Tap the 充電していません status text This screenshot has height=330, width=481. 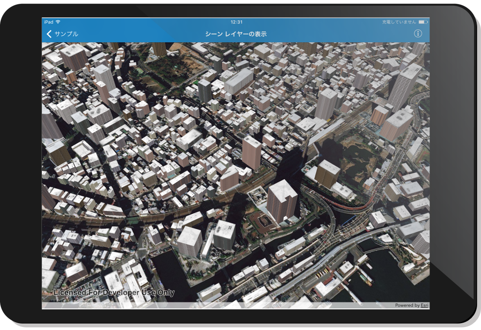point(399,22)
